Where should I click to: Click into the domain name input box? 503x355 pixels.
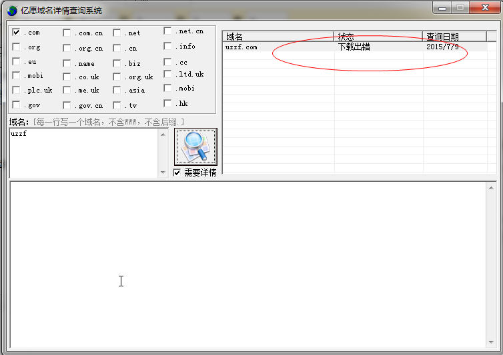coord(80,152)
